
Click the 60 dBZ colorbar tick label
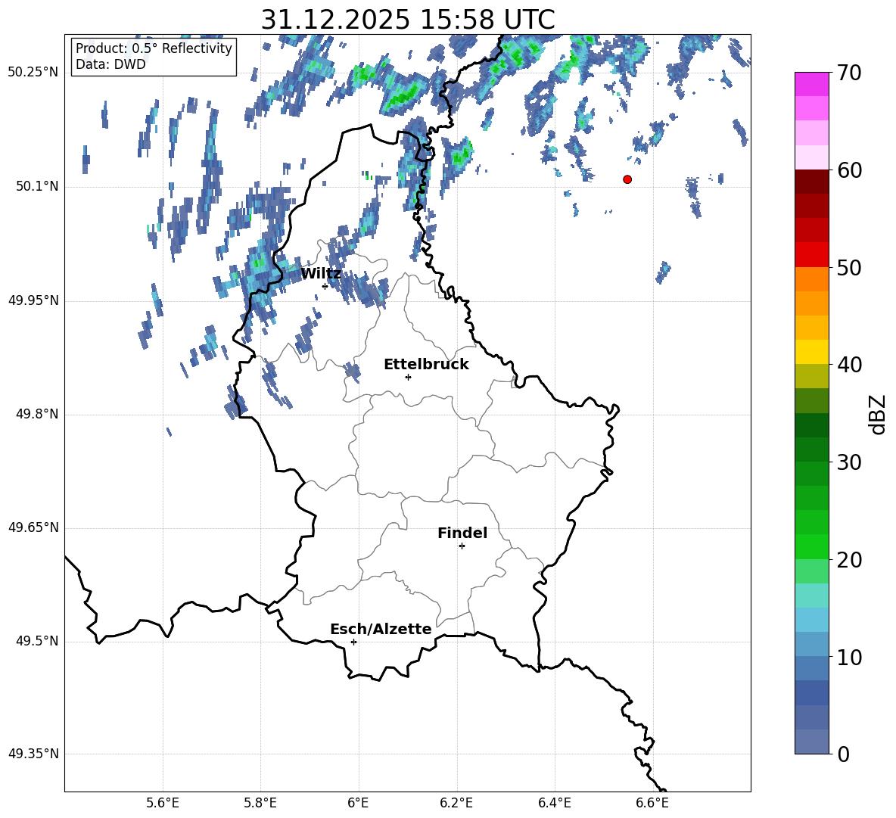849,170
